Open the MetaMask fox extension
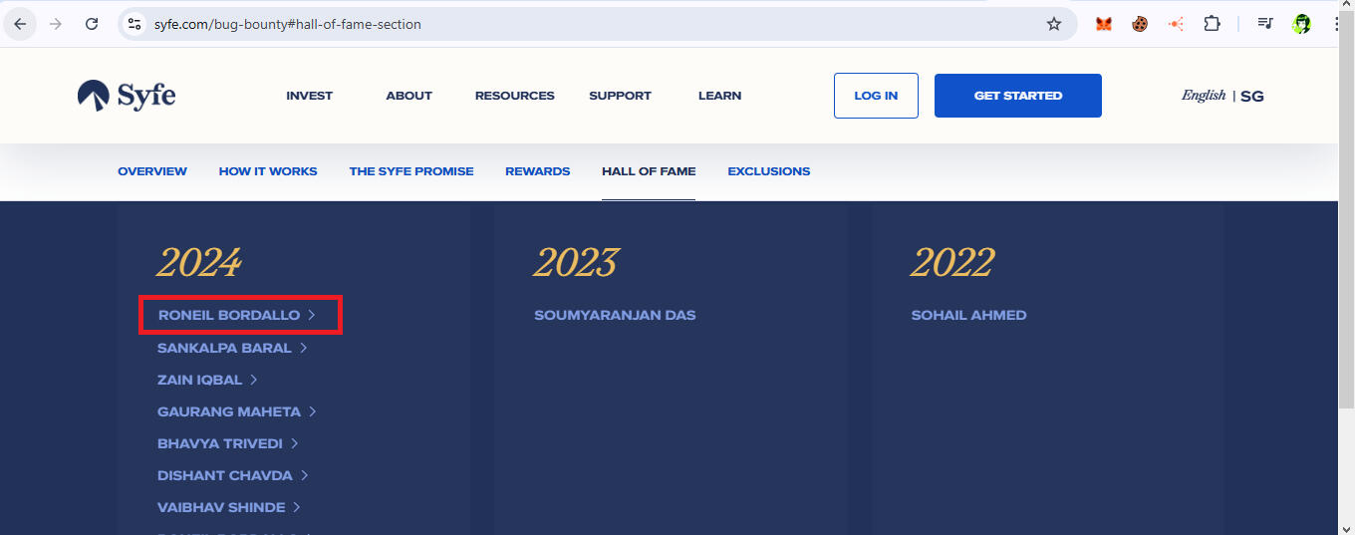The width and height of the screenshot is (1355, 535). [x=1104, y=24]
